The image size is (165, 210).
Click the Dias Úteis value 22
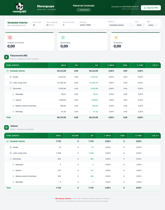(x=34, y=25)
